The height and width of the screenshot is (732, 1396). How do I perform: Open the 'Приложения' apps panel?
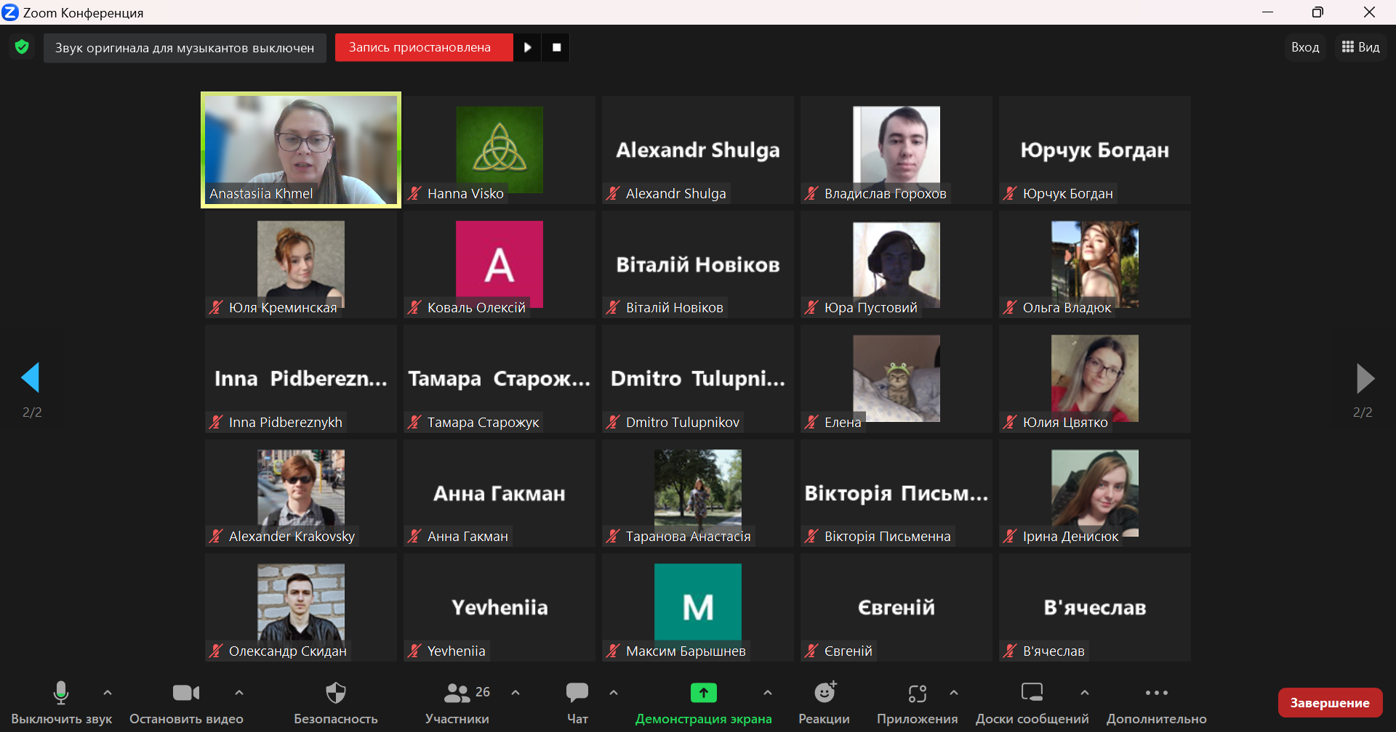[917, 703]
